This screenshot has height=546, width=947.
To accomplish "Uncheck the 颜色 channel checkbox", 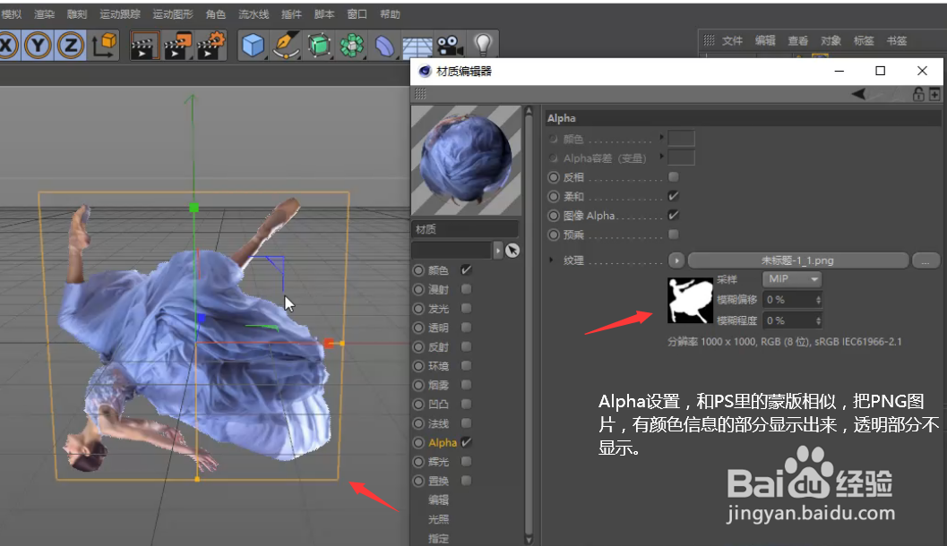I will tap(466, 269).
